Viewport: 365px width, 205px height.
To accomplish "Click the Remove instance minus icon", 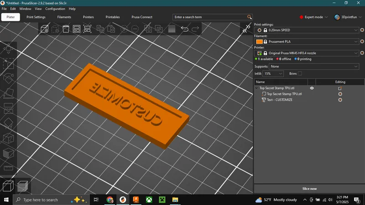I will (x=135, y=29).
